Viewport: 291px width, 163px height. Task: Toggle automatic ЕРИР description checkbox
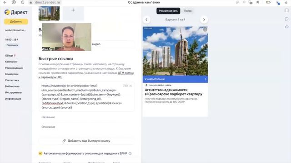pyautogui.click(x=40, y=153)
